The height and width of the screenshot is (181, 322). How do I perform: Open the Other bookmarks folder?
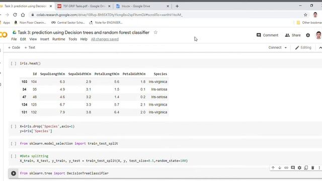pos(309,23)
